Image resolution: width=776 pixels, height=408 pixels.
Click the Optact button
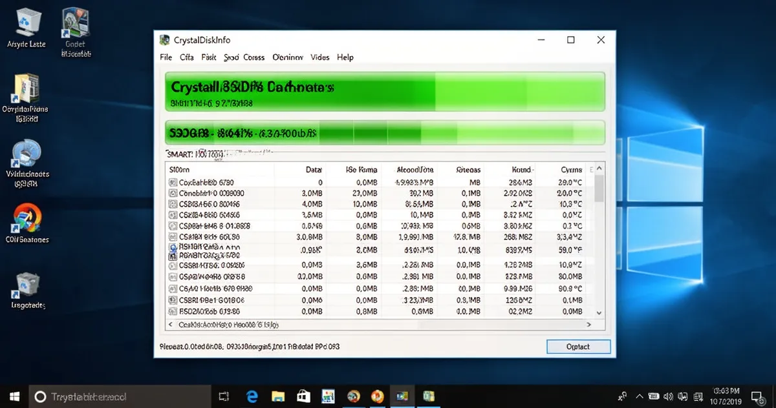[x=578, y=347]
